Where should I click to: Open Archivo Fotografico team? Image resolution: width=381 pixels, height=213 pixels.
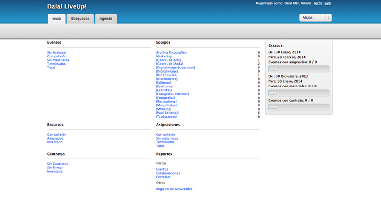tap(171, 52)
